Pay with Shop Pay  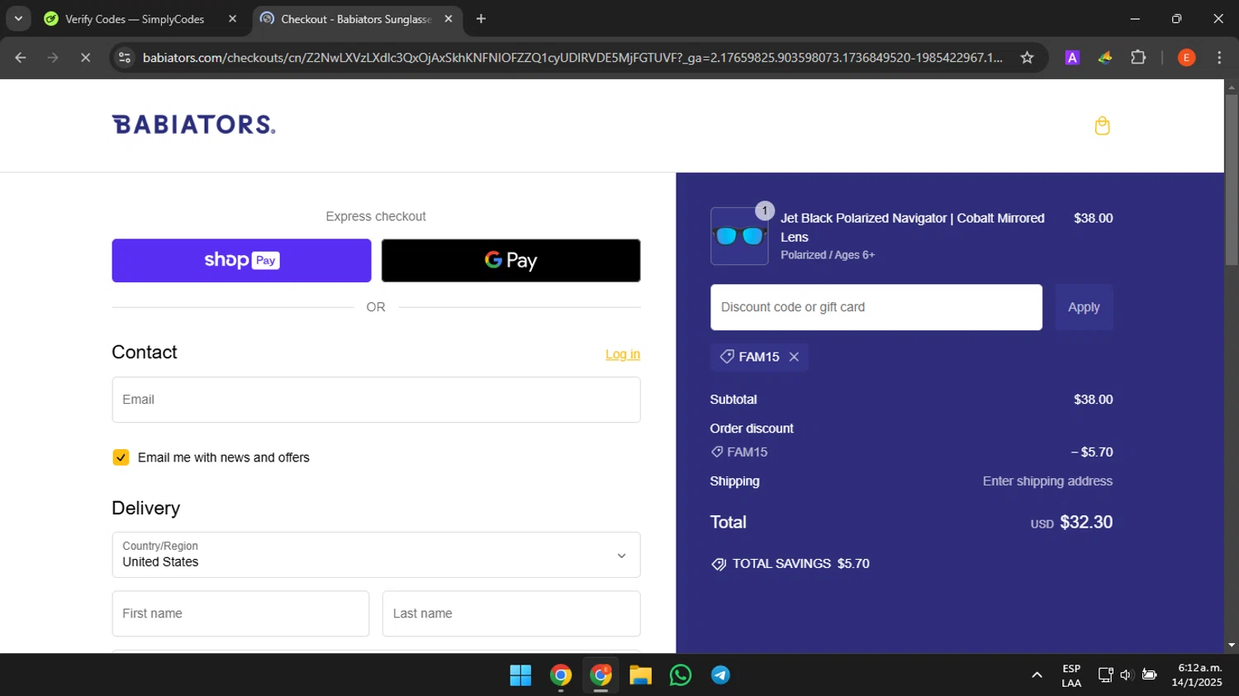(241, 260)
